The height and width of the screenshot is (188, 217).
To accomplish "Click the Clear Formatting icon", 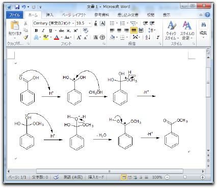I will (86, 31).
